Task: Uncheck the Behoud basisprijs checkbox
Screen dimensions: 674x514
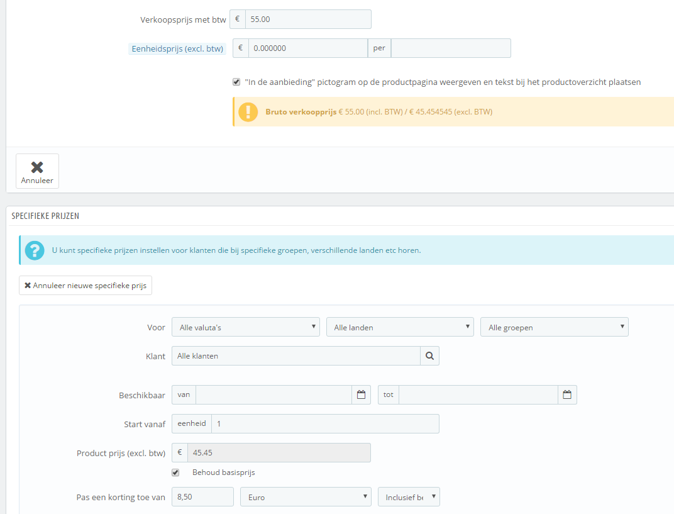Action: (x=175, y=472)
